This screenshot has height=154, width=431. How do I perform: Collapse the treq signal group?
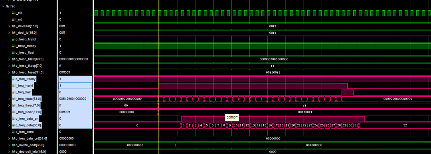coord(3,6)
